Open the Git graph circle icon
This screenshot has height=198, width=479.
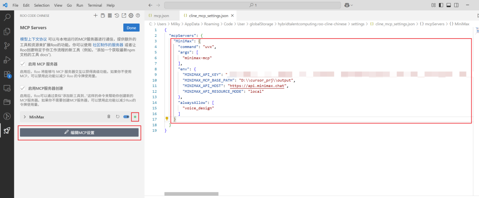(x=7, y=116)
